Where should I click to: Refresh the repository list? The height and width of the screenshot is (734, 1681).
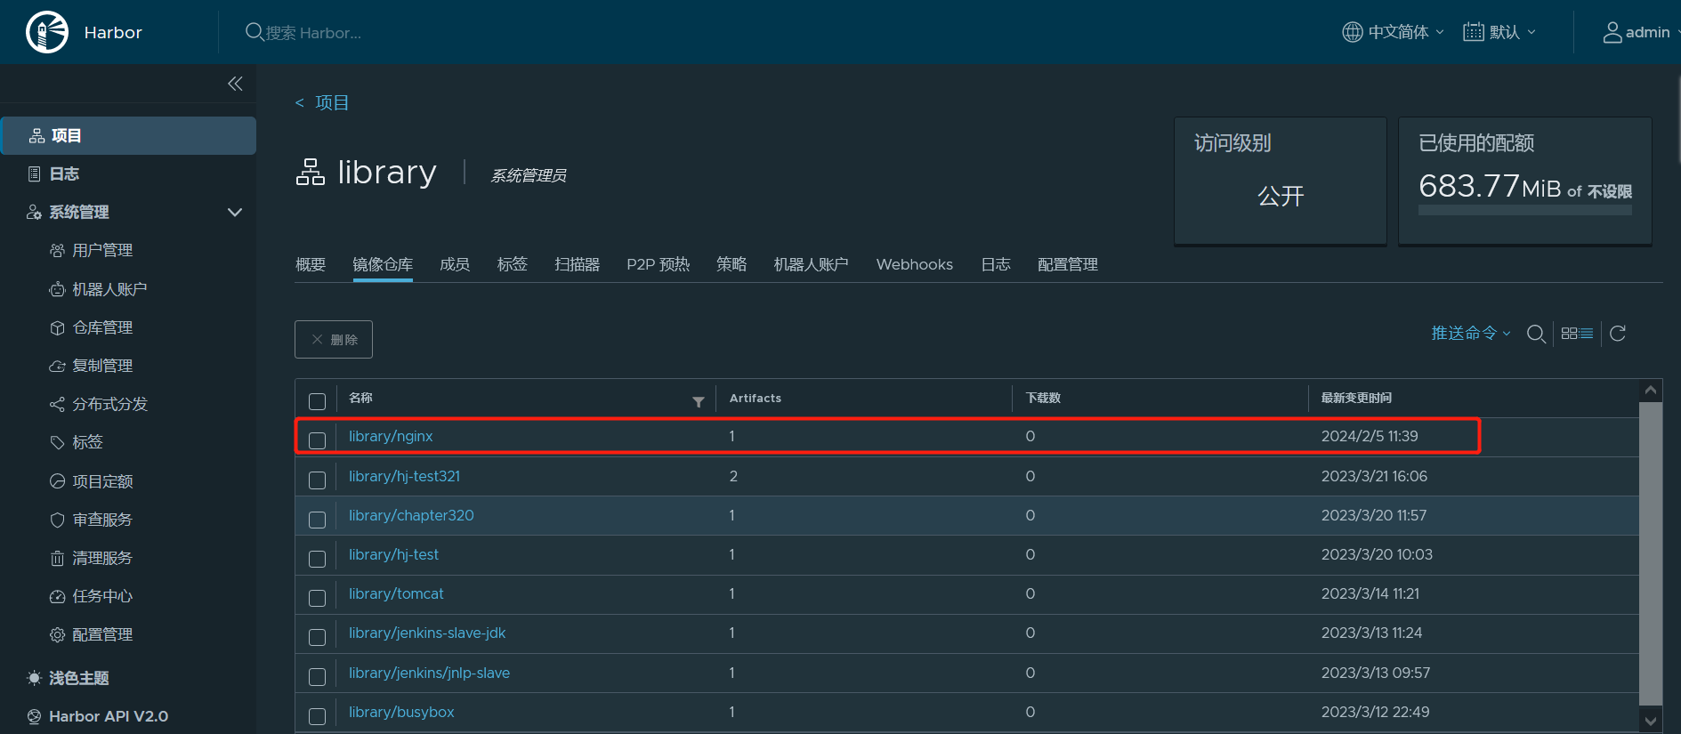point(1618,333)
